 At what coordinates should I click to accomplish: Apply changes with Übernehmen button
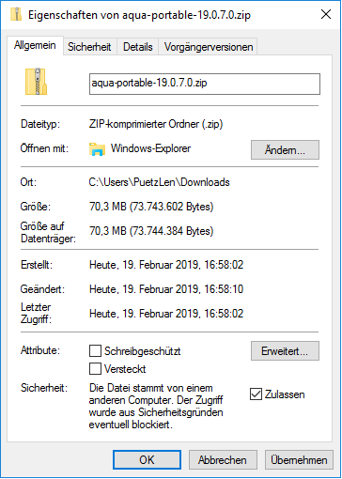[299, 460]
